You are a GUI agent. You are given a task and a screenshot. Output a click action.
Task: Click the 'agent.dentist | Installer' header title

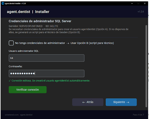28,12
